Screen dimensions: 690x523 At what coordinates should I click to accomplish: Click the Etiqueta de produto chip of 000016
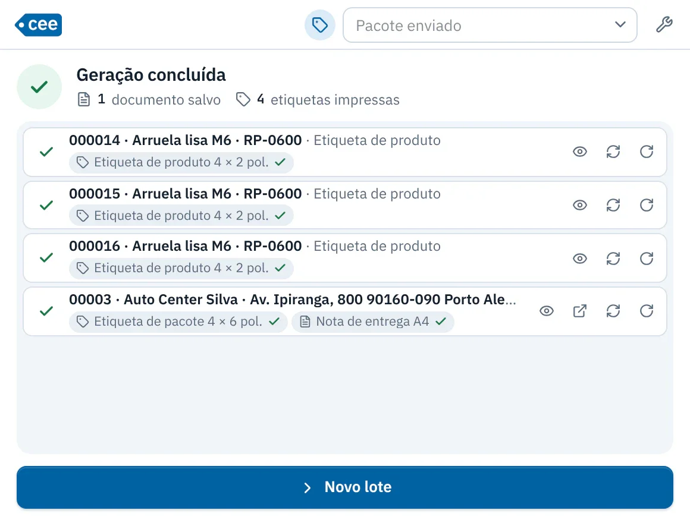(x=181, y=268)
